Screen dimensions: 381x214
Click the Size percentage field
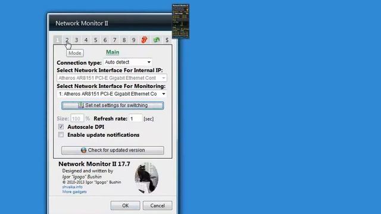(77, 119)
